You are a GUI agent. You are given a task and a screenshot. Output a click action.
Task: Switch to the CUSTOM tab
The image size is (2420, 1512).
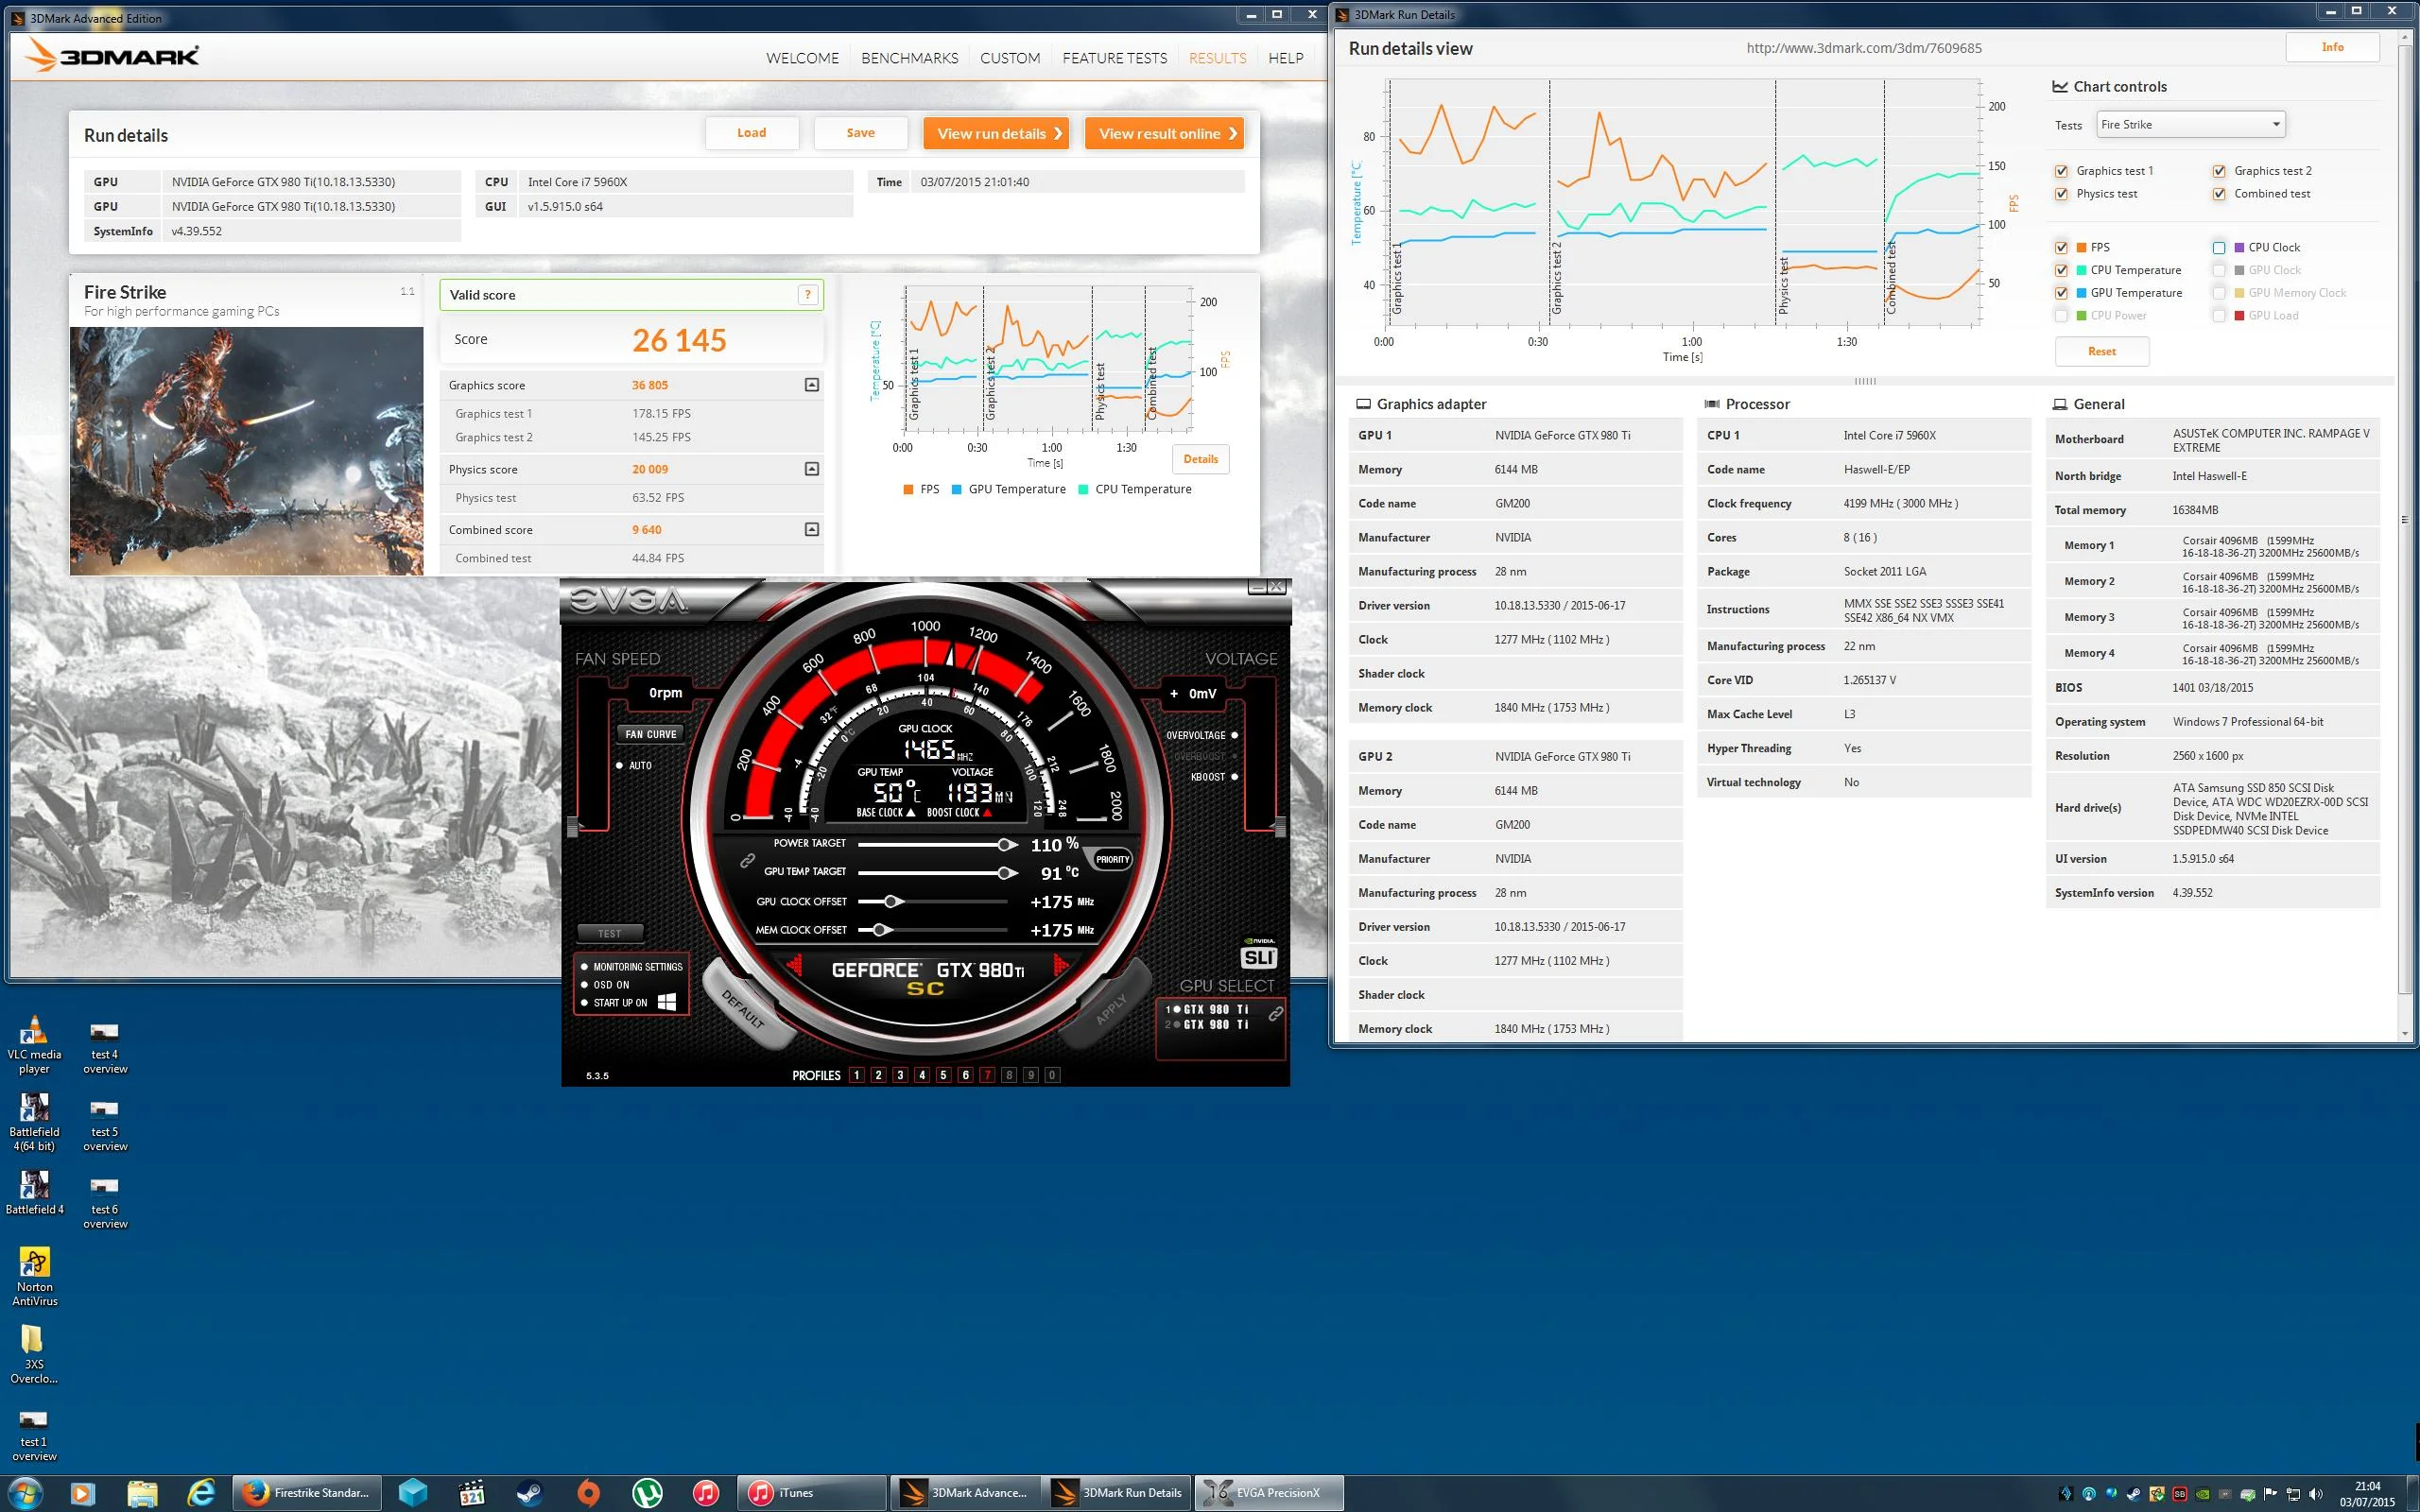point(1010,58)
